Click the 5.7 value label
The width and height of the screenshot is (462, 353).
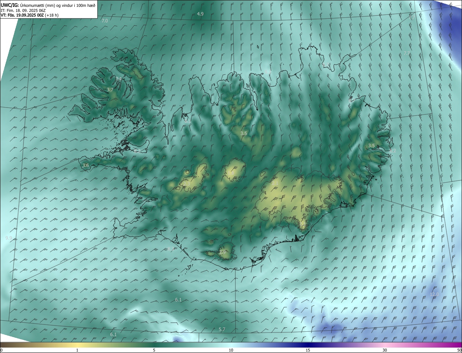point(222,330)
